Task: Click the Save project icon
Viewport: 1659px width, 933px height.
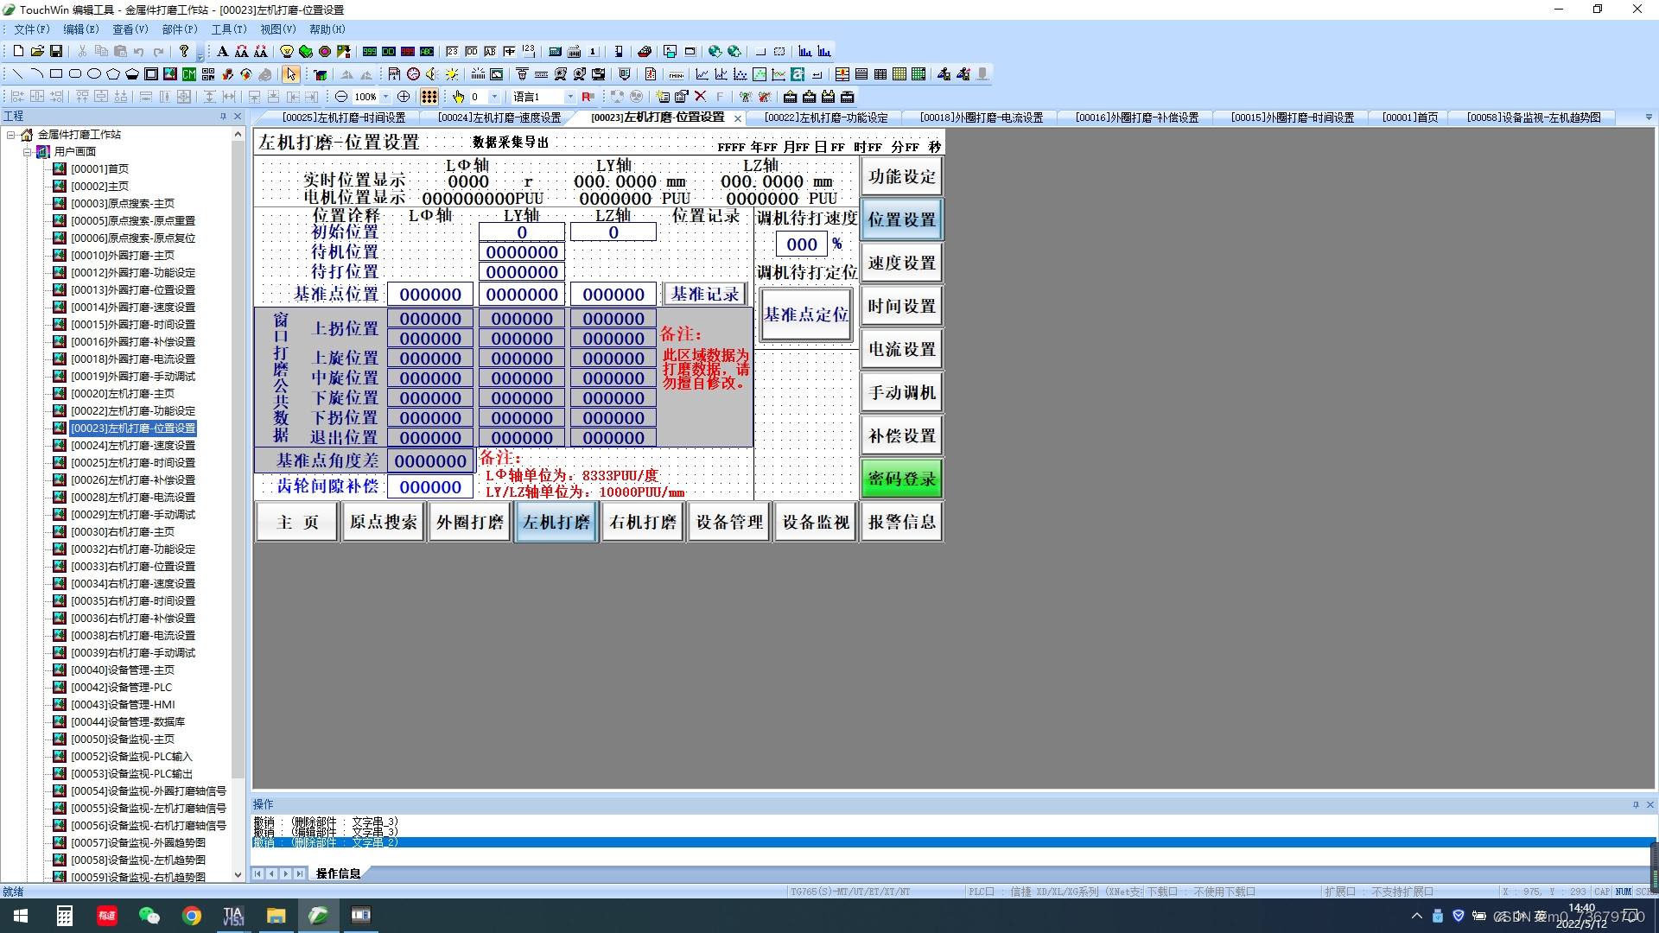Action: [x=56, y=52]
